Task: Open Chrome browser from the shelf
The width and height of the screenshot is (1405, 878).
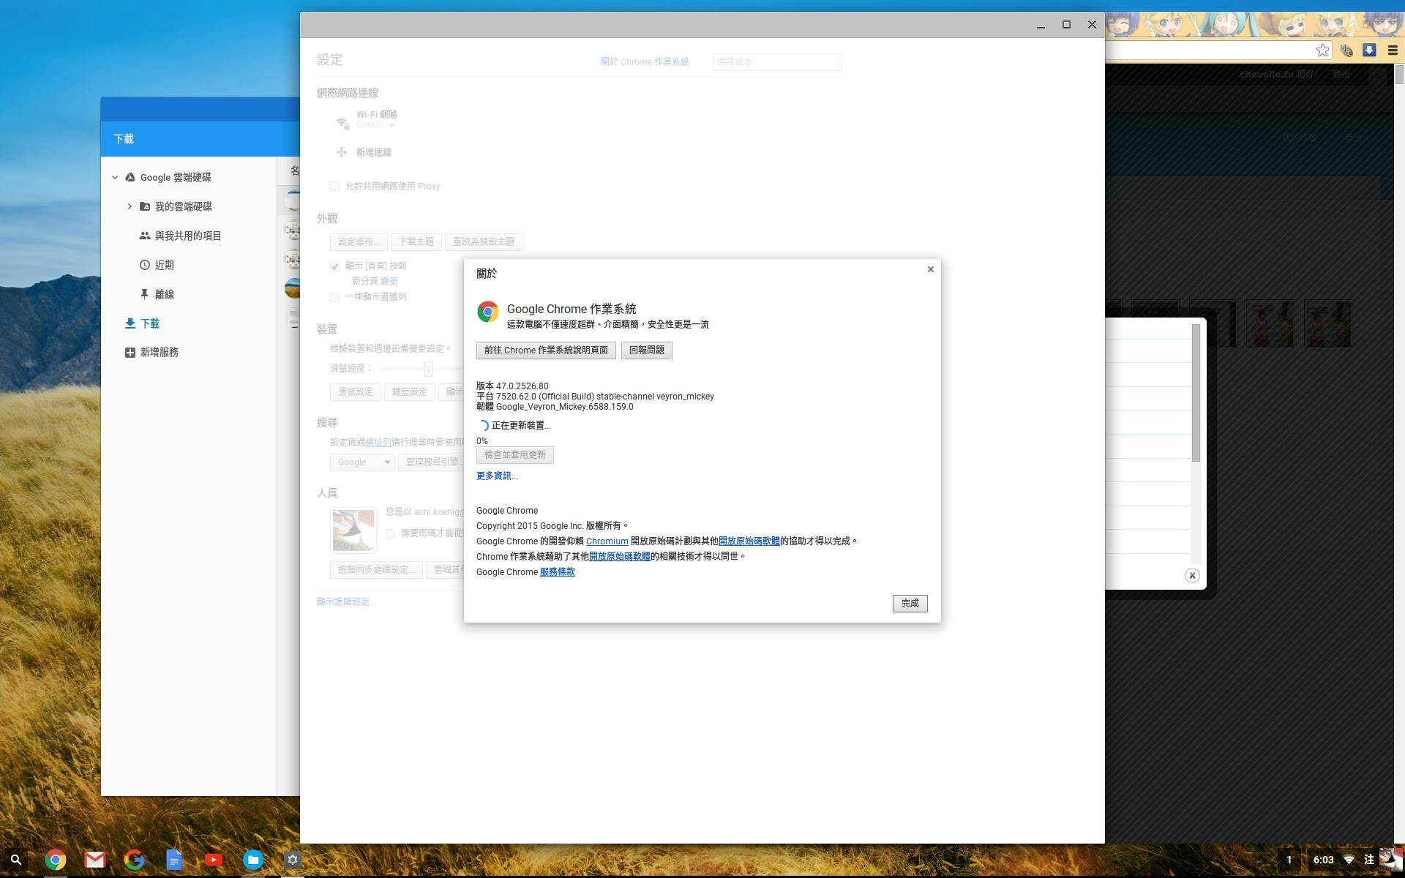Action: coord(55,860)
